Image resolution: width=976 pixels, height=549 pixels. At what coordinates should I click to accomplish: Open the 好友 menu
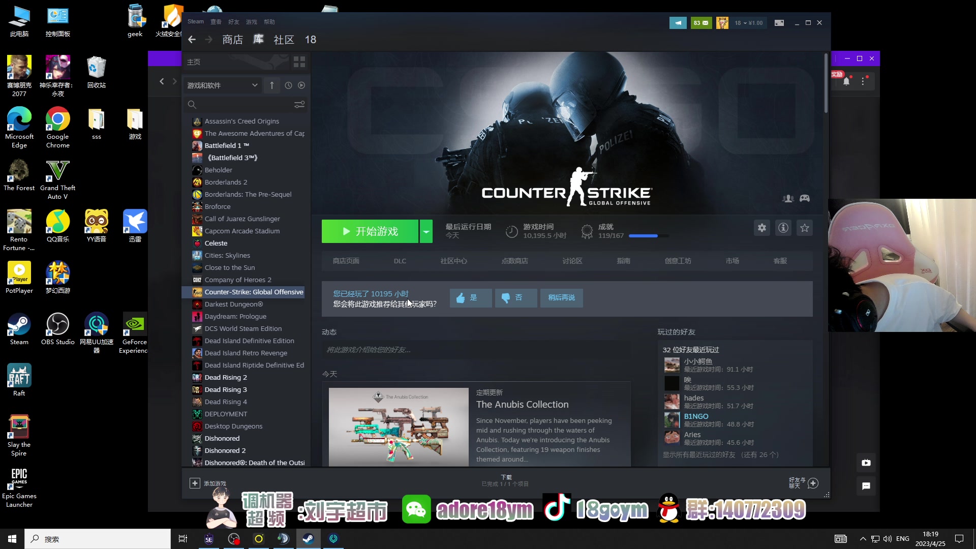pos(234,22)
